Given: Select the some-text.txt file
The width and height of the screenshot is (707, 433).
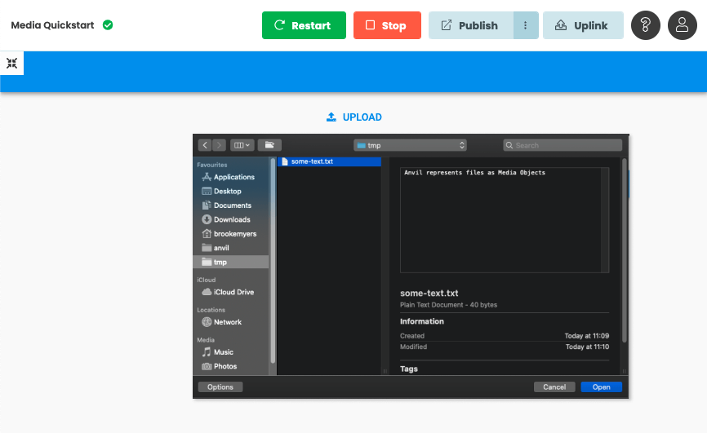Looking at the screenshot, I should point(330,161).
